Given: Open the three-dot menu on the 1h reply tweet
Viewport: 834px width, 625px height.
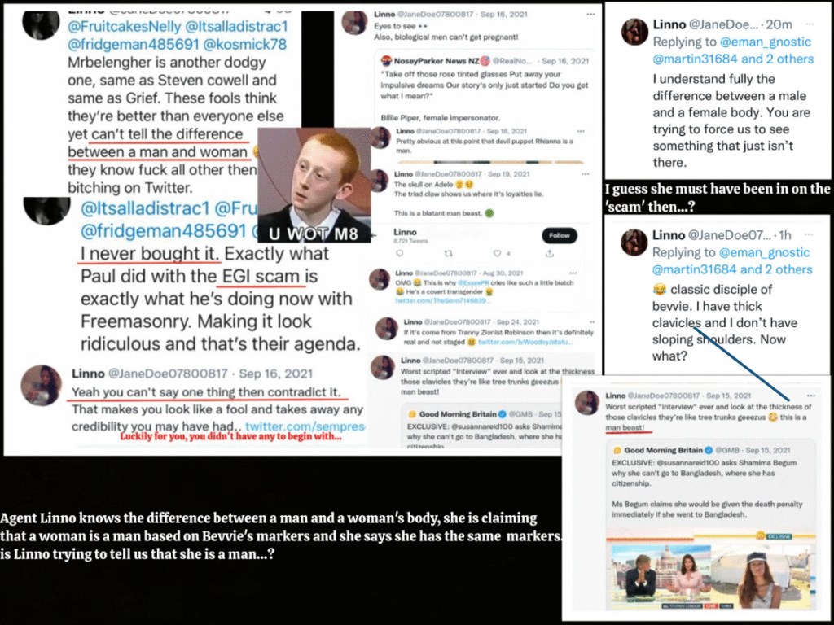Looking at the screenshot, I should 809,234.
